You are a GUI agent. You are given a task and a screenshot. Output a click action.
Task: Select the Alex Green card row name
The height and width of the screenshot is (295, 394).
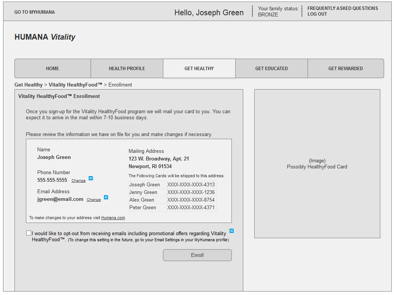click(142, 200)
